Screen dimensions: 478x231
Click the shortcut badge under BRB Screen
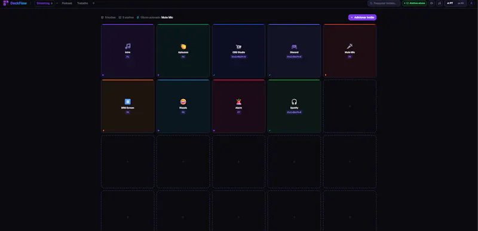click(128, 112)
